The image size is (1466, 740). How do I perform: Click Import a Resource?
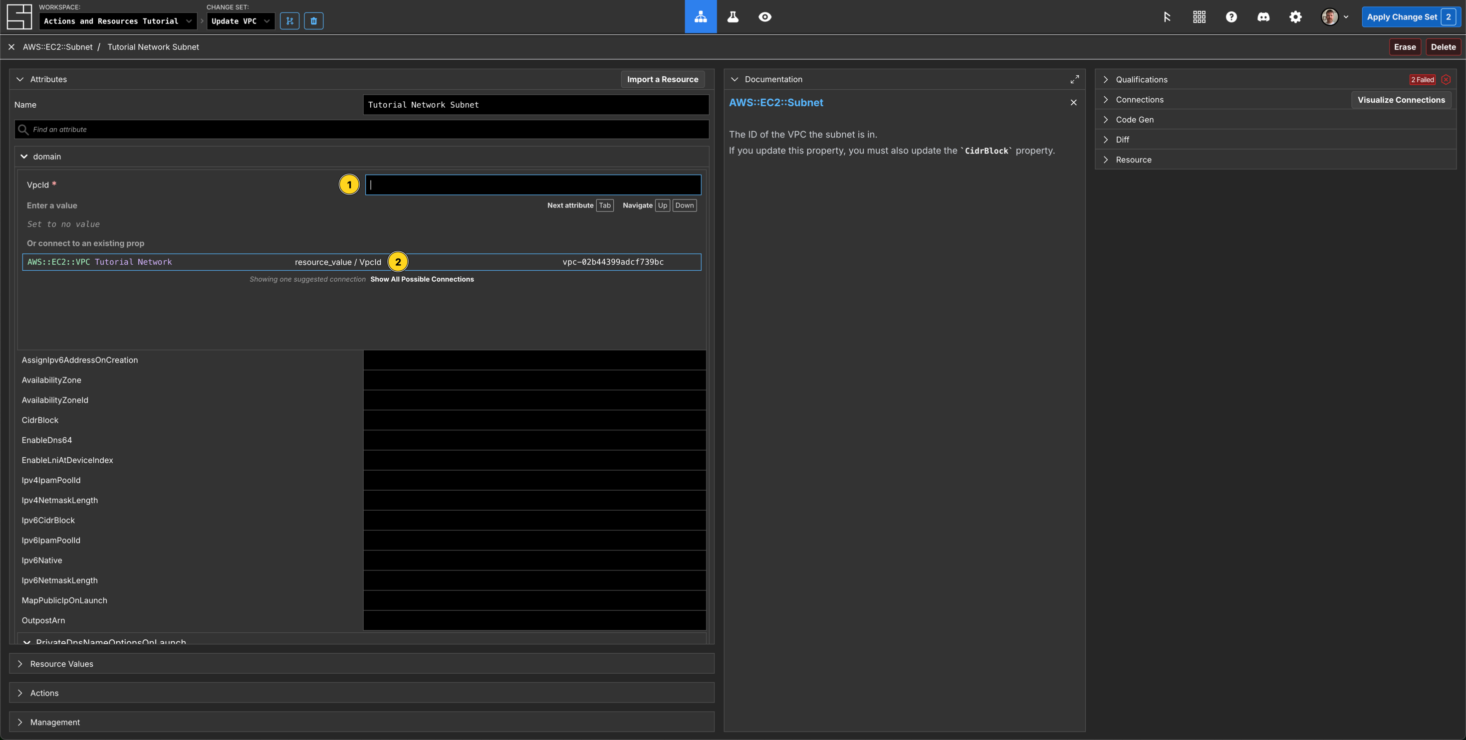663,79
